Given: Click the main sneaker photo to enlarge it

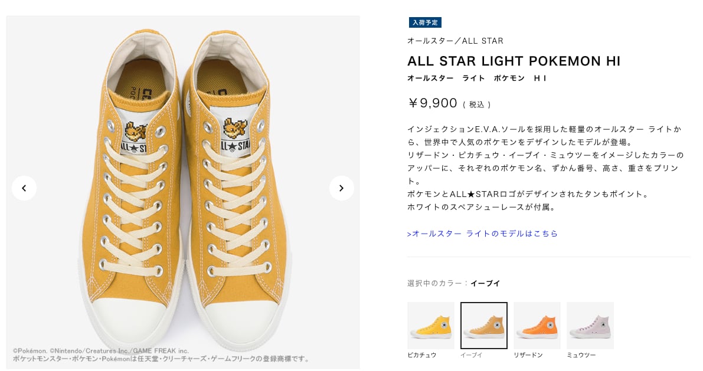Looking at the screenshot, I should [x=183, y=177].
